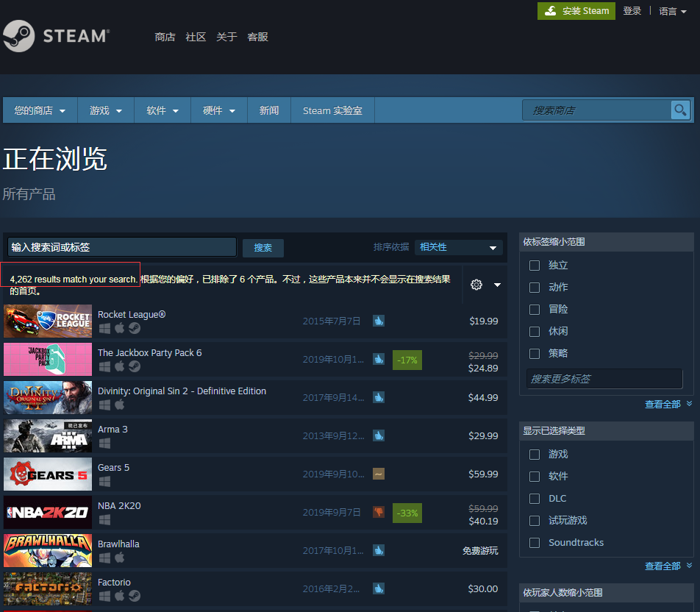Image resolution: width=700 pixels, height=612 pixels.
Task: Click Windows icon under Jackbox Party Pack 6
Action: (104, 367)
